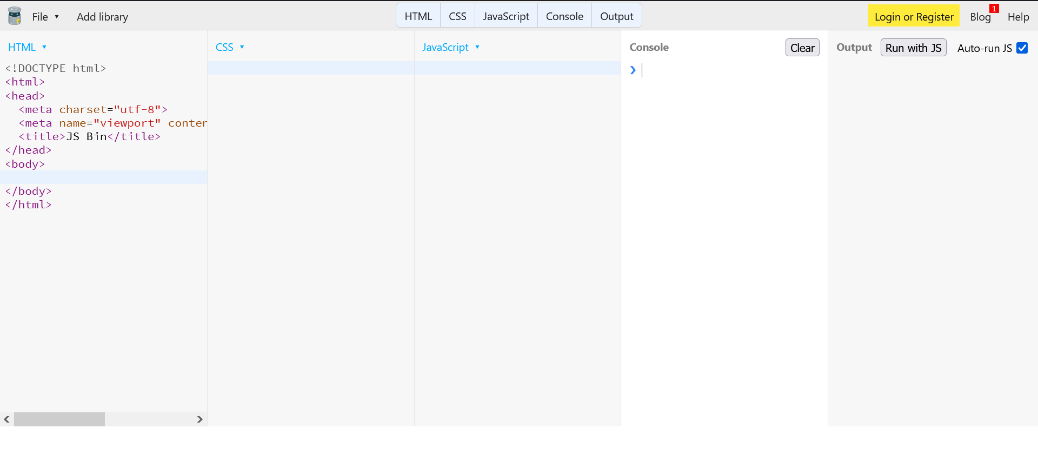Screen dimensions: 1038x461
Task: Click the HTML panel scroll right arrow
Action: (x=199, y=419)
